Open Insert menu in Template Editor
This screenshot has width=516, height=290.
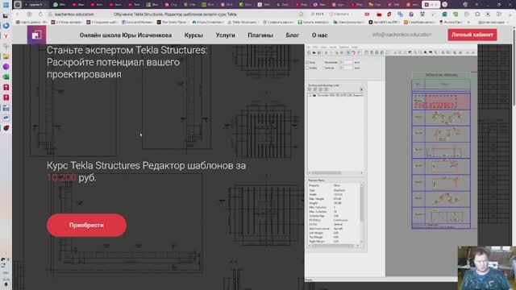click(x=333, y=47)
